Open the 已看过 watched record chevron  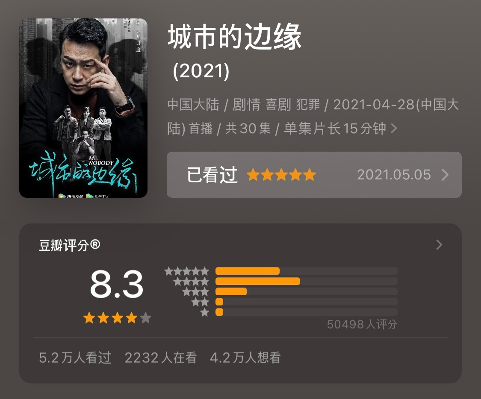pyautogui.click(x=445, y=175)
